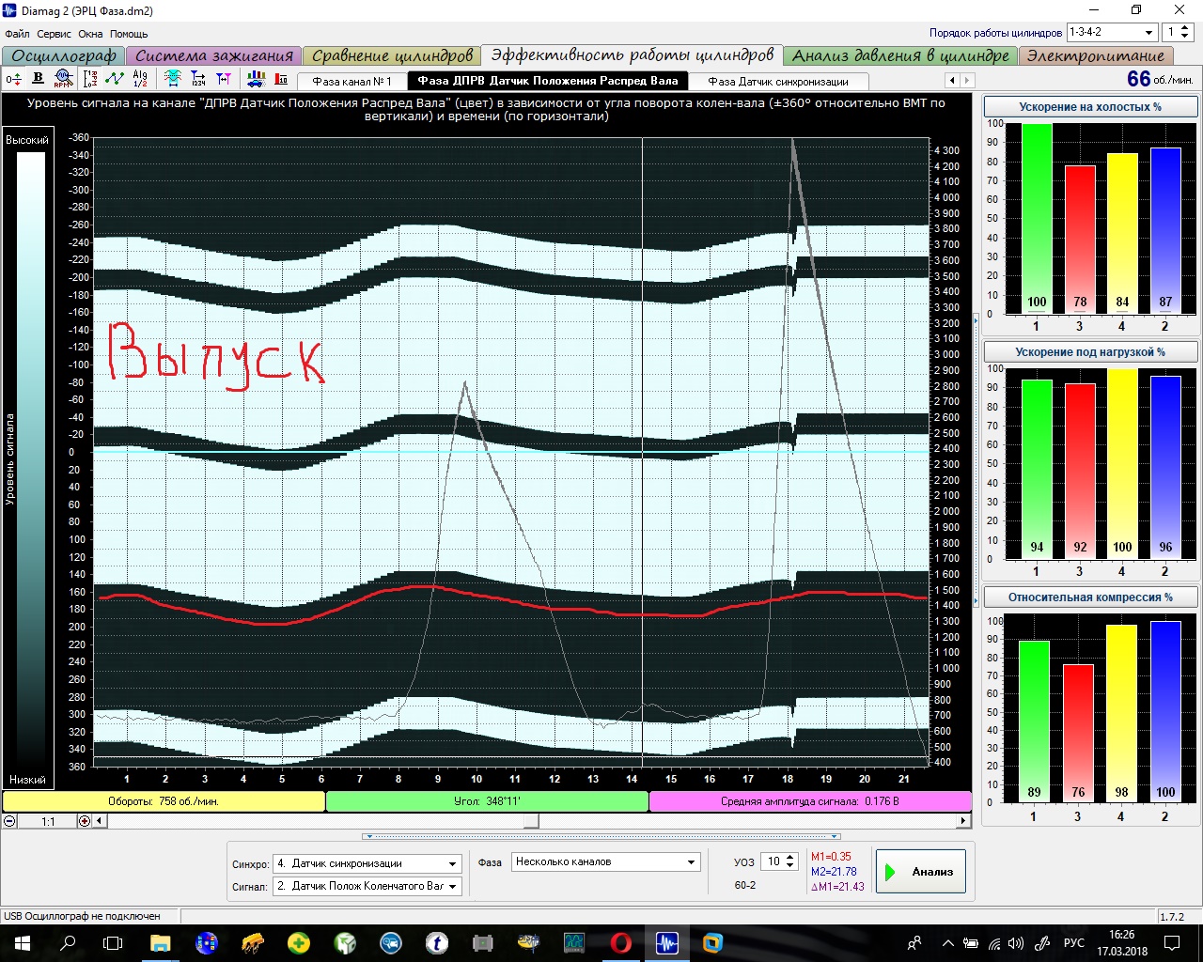1203x962 pixels.
Task: Click the dotted panel splitter handle below scrollbar
Action: (601, 835)
